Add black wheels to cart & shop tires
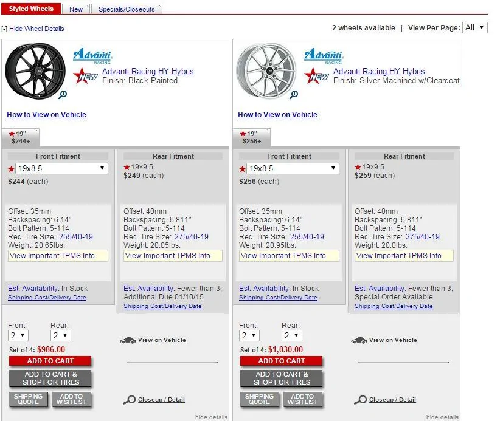 (50, 378)
